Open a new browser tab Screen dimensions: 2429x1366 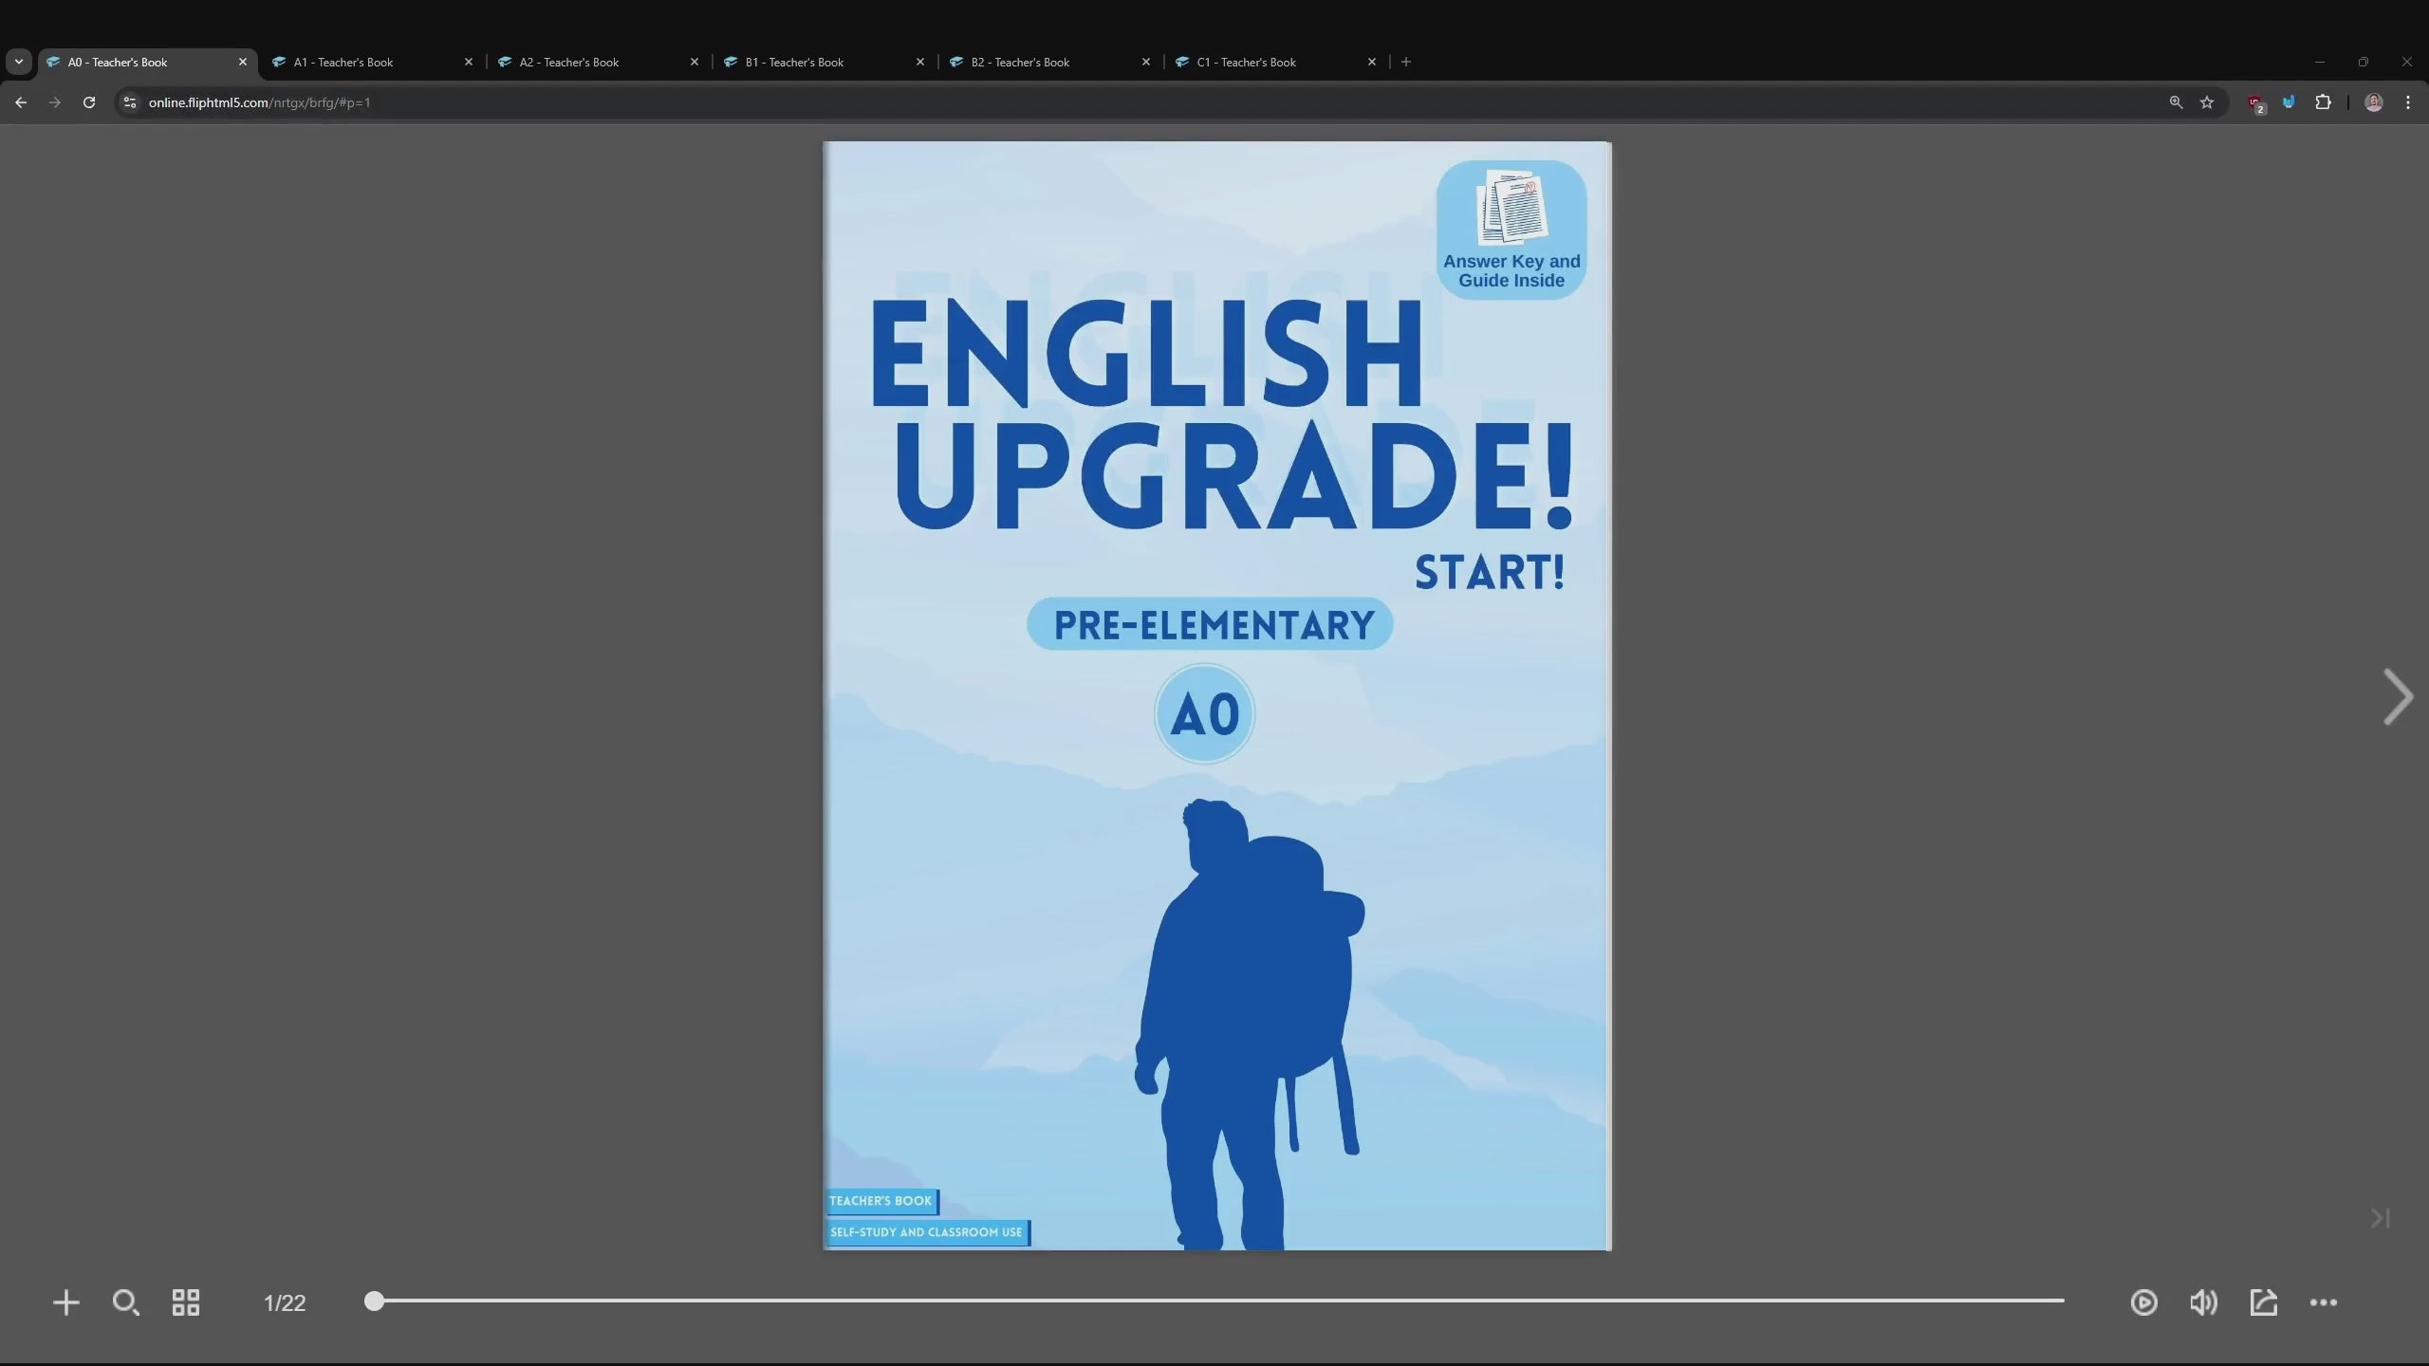click(x=1406, y=63)
